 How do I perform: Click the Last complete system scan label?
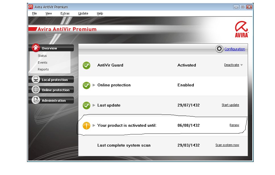(124, 145)
